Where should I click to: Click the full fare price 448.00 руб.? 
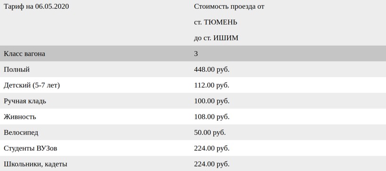click(x=212, y=69)
